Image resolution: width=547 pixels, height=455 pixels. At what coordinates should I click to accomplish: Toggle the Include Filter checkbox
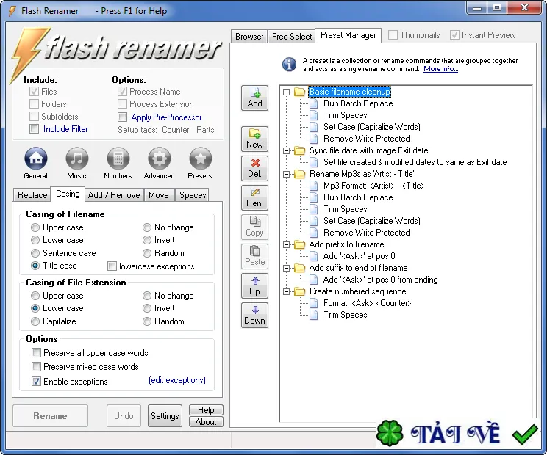tap(34, 129)
